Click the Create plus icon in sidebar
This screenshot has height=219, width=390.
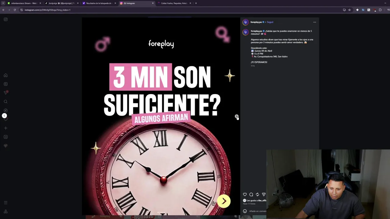point(5,128)
